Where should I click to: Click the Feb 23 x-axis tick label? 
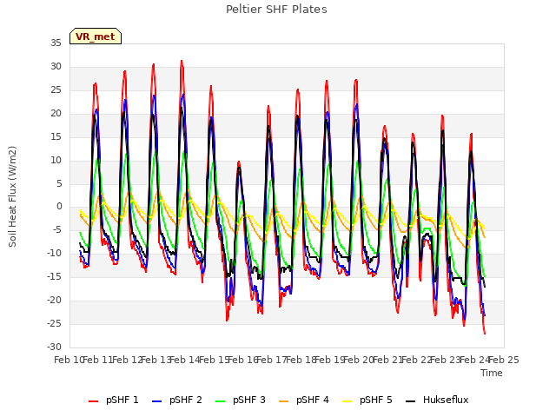pos(445,360)
